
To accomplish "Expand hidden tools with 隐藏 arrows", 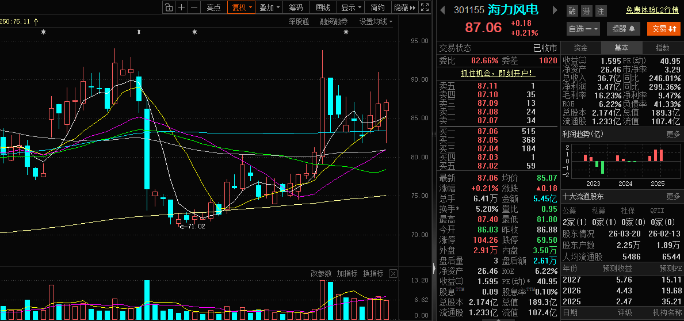I will pyautogui.click(x=405, y=7).
